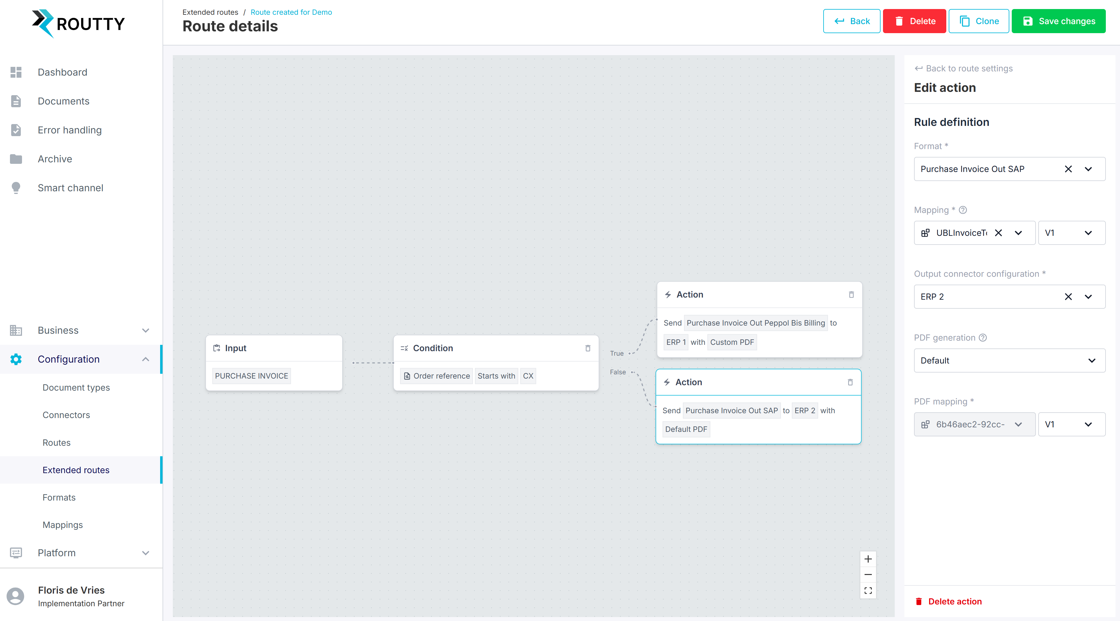Screen dimensions: 1120x621
Task: Go to Connectors in the sidebar
Action: pos(66,415)
